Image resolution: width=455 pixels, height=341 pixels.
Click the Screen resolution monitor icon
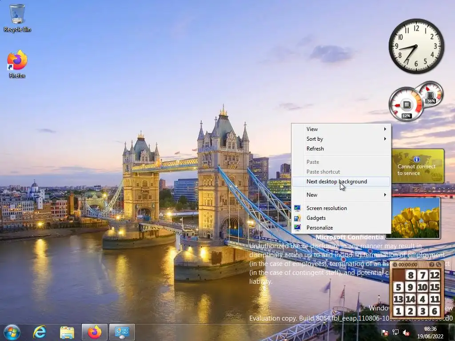click(297, 208)
